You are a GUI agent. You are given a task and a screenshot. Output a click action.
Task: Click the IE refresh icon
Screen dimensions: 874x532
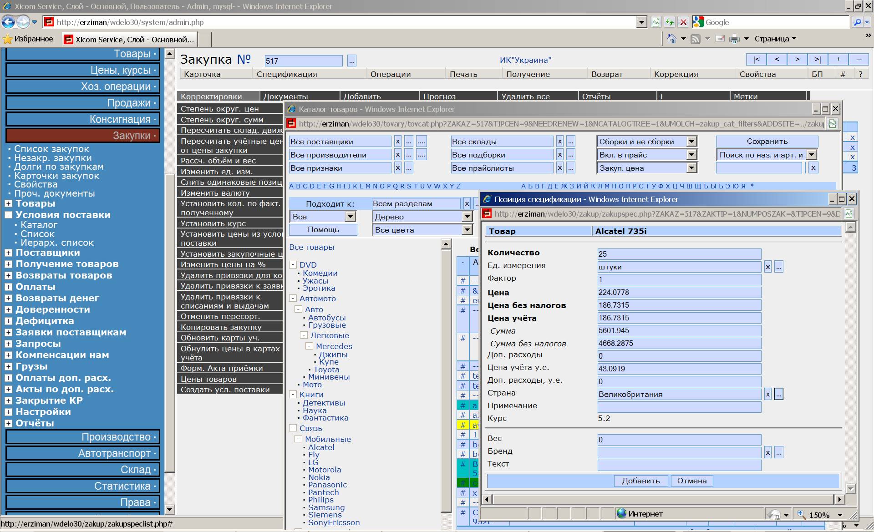click(x=669, y=22)
